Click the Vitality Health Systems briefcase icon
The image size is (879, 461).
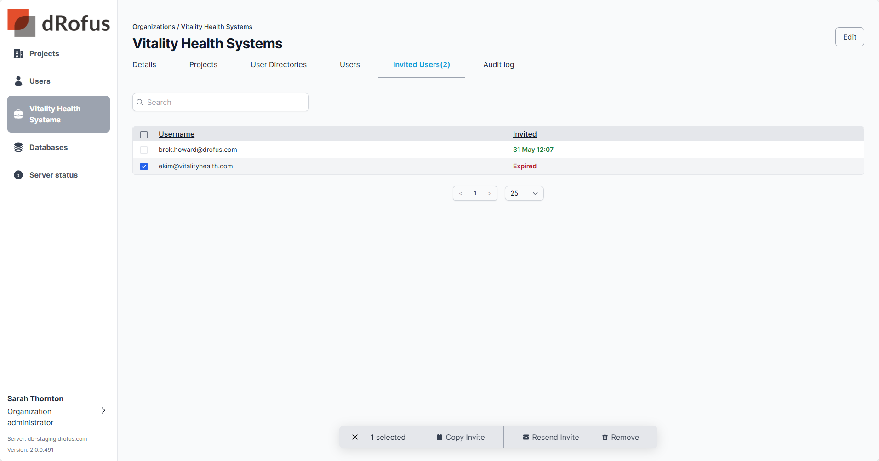[x=18, y=115]
